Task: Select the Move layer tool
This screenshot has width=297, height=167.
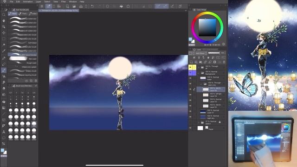Action: tap(4, 33)
